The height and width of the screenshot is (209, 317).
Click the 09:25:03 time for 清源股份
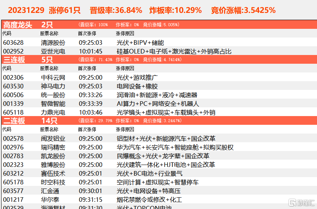coord(91,43)
